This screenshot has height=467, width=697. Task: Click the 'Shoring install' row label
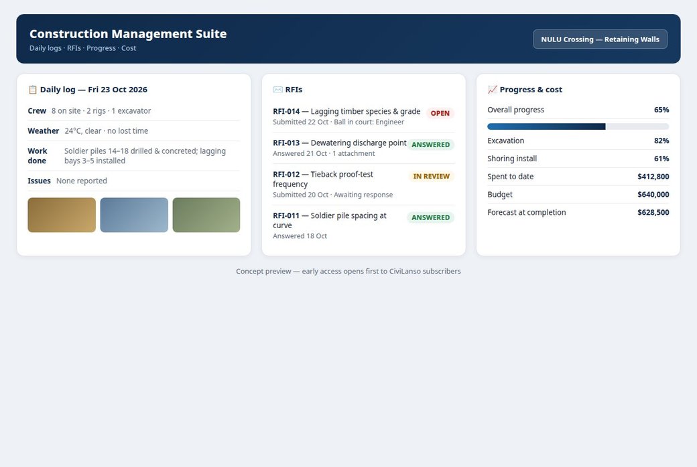pos(512,159)
